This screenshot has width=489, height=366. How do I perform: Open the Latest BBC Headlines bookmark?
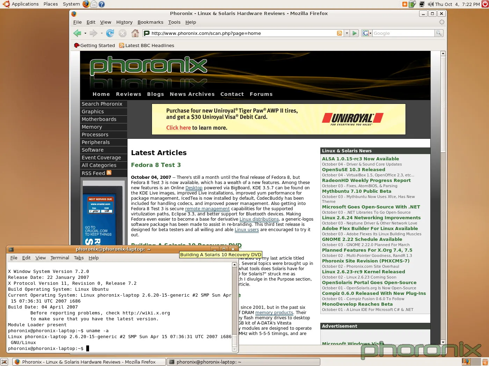(147, 45)
